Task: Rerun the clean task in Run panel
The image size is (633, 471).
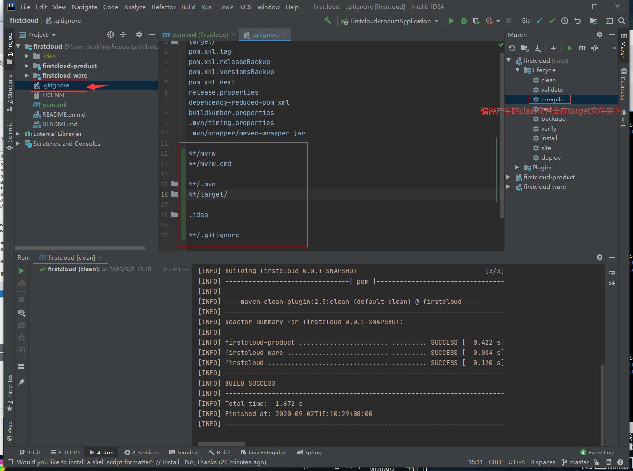Action: pyautogui.click(x=21, y=271)
